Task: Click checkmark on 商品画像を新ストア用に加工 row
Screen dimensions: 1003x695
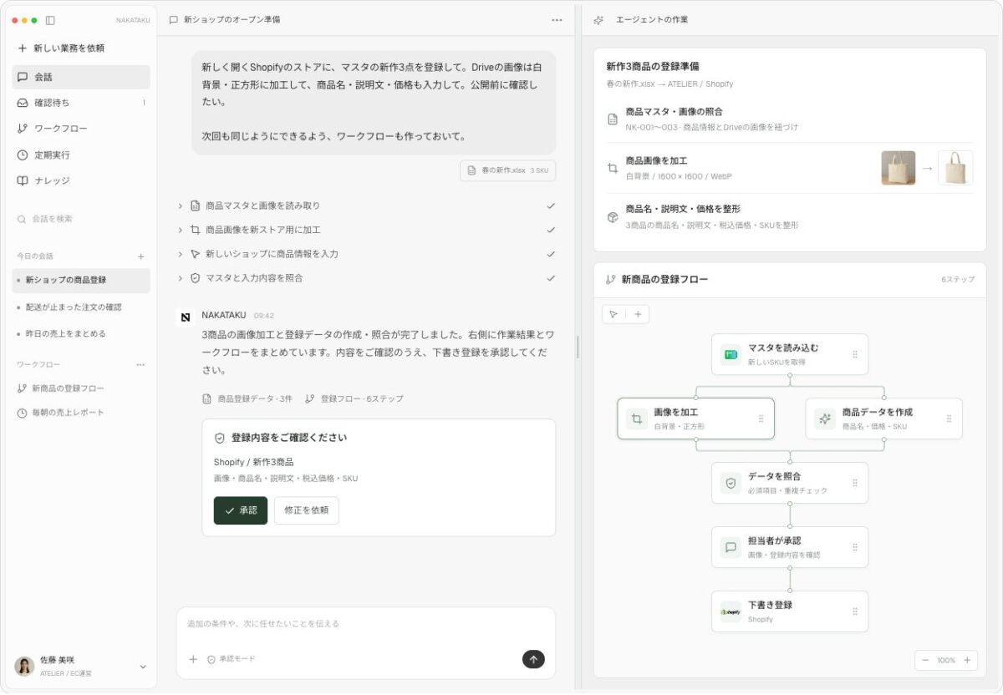Action: (550, 230)
